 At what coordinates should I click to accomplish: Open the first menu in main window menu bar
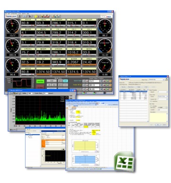click(6, 14)
